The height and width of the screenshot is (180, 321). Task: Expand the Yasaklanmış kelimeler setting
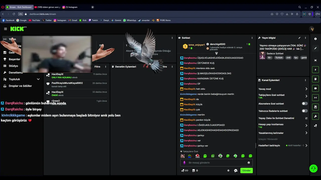[x=283, y=133]
